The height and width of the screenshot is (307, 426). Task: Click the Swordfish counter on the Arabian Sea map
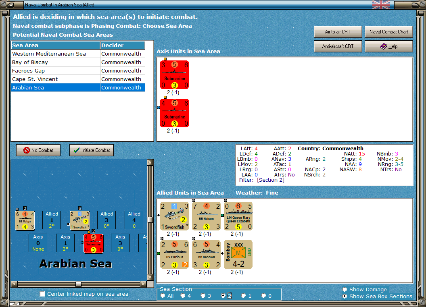click(79, 220)
